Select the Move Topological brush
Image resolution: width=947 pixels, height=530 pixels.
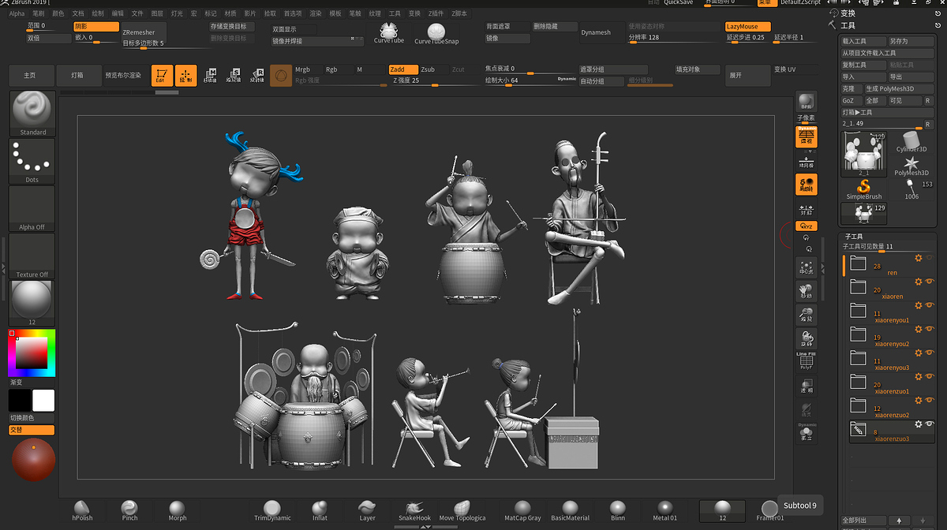coord(462,511)
